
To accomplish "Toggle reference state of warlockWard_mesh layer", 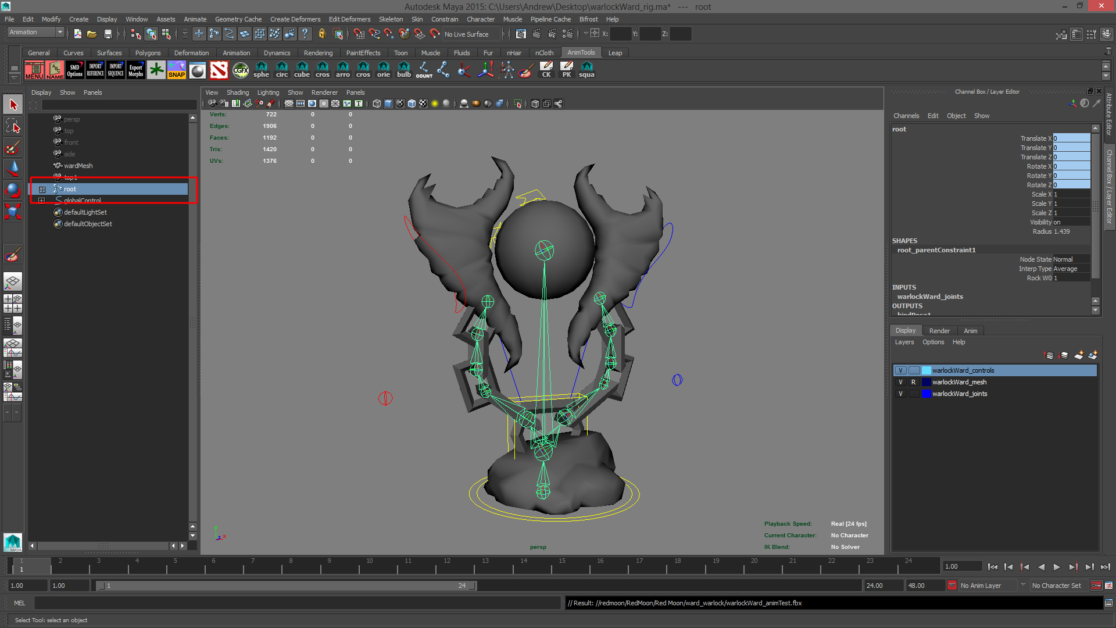I will coord(913,382).
